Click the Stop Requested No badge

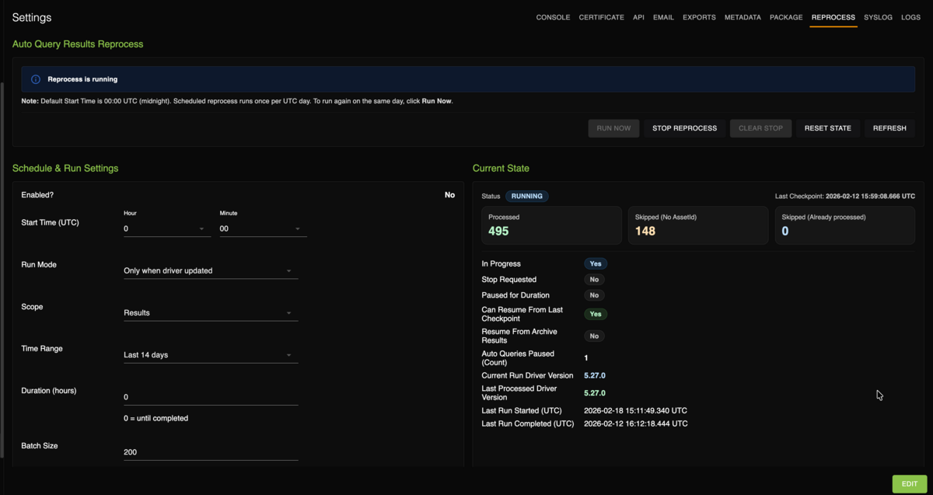(x=594, y=279)
